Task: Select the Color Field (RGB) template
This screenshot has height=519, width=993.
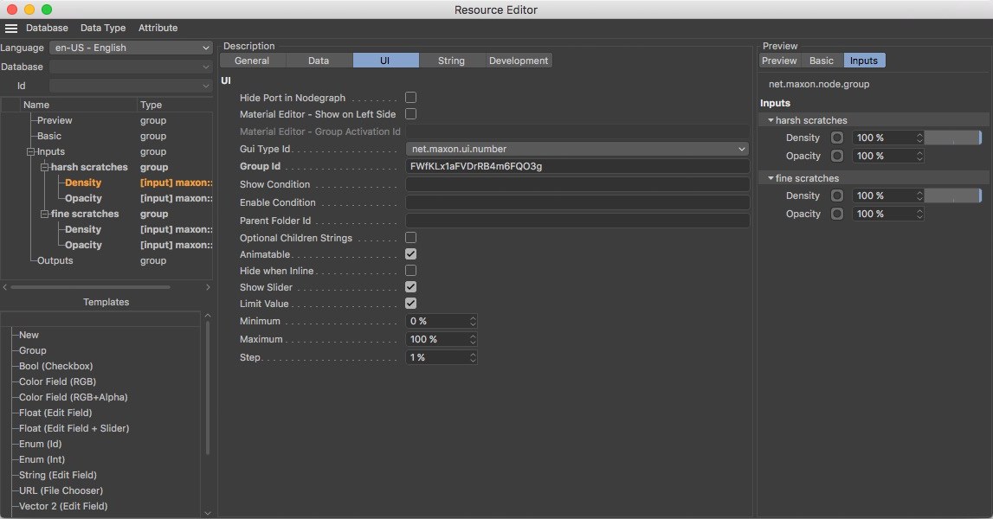Action: click(x=57, y=381)
